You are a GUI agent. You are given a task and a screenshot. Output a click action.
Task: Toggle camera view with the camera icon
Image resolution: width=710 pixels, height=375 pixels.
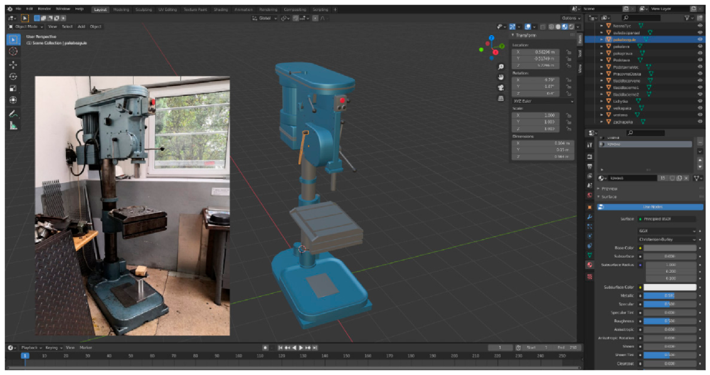[501, 87]
